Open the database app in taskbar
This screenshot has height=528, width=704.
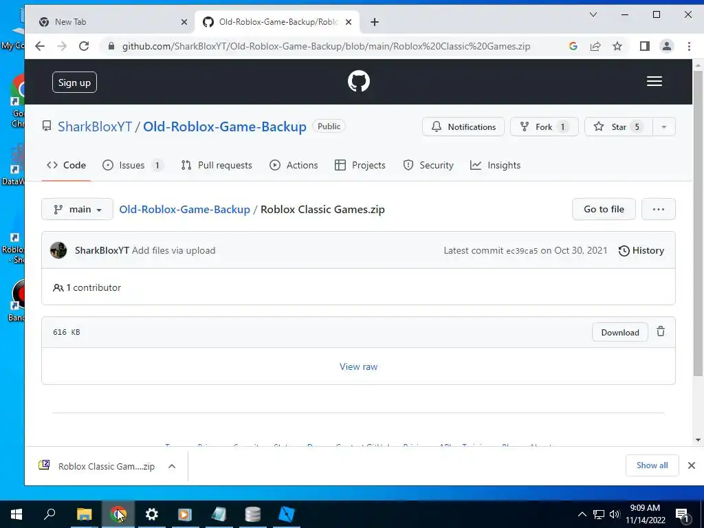pos(253,514)
